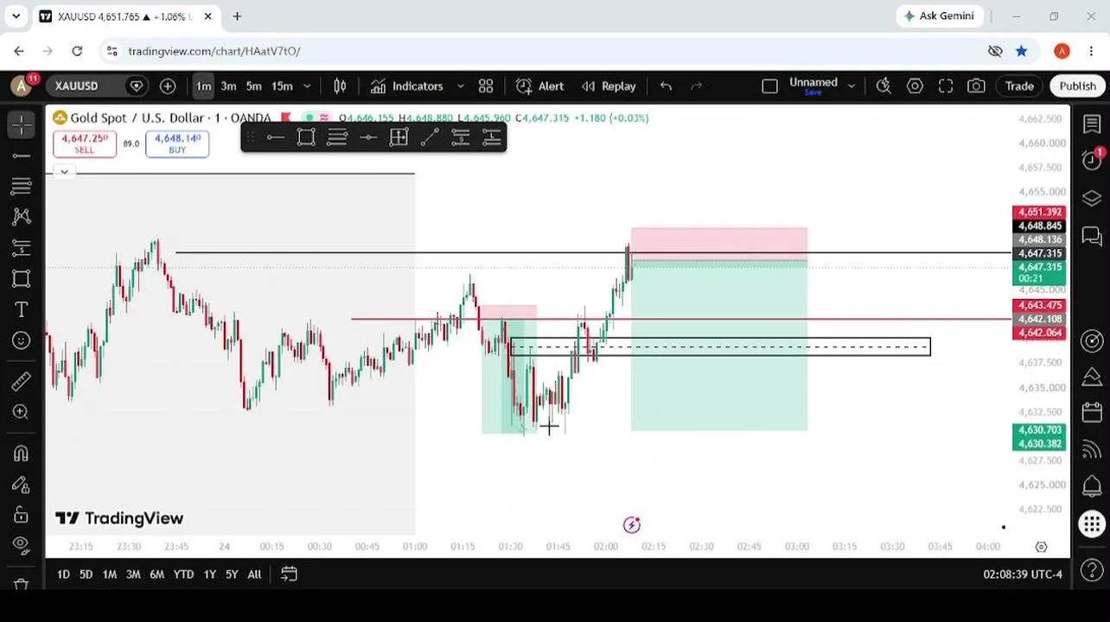Expand the timeframe interval dropdown
Screen dimensions: 1110x622
tap(306, 86)
